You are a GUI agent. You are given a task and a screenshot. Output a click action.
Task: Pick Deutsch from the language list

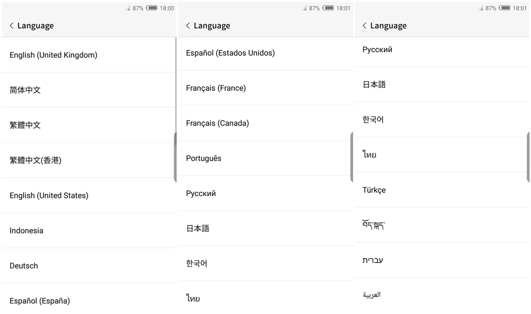click(x=24, y=266)
